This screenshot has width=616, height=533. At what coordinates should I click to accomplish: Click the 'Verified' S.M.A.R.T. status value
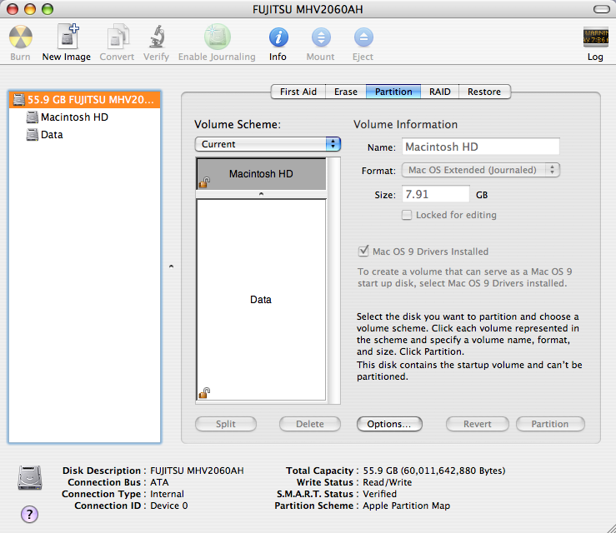[x=379, y=494]
